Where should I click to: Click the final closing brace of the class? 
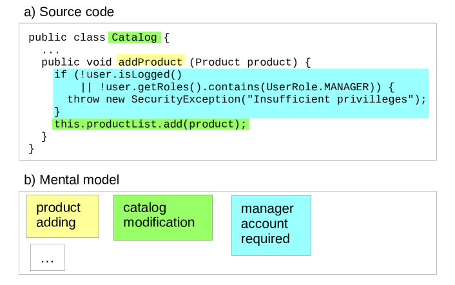coord(32,148)
